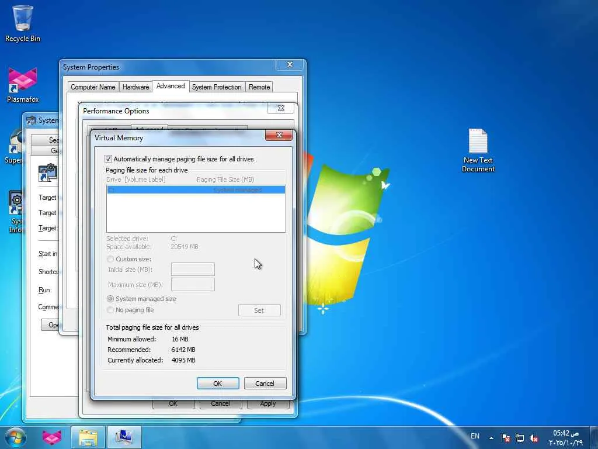Confirm Virtual Memory with OK

(218, 384)
